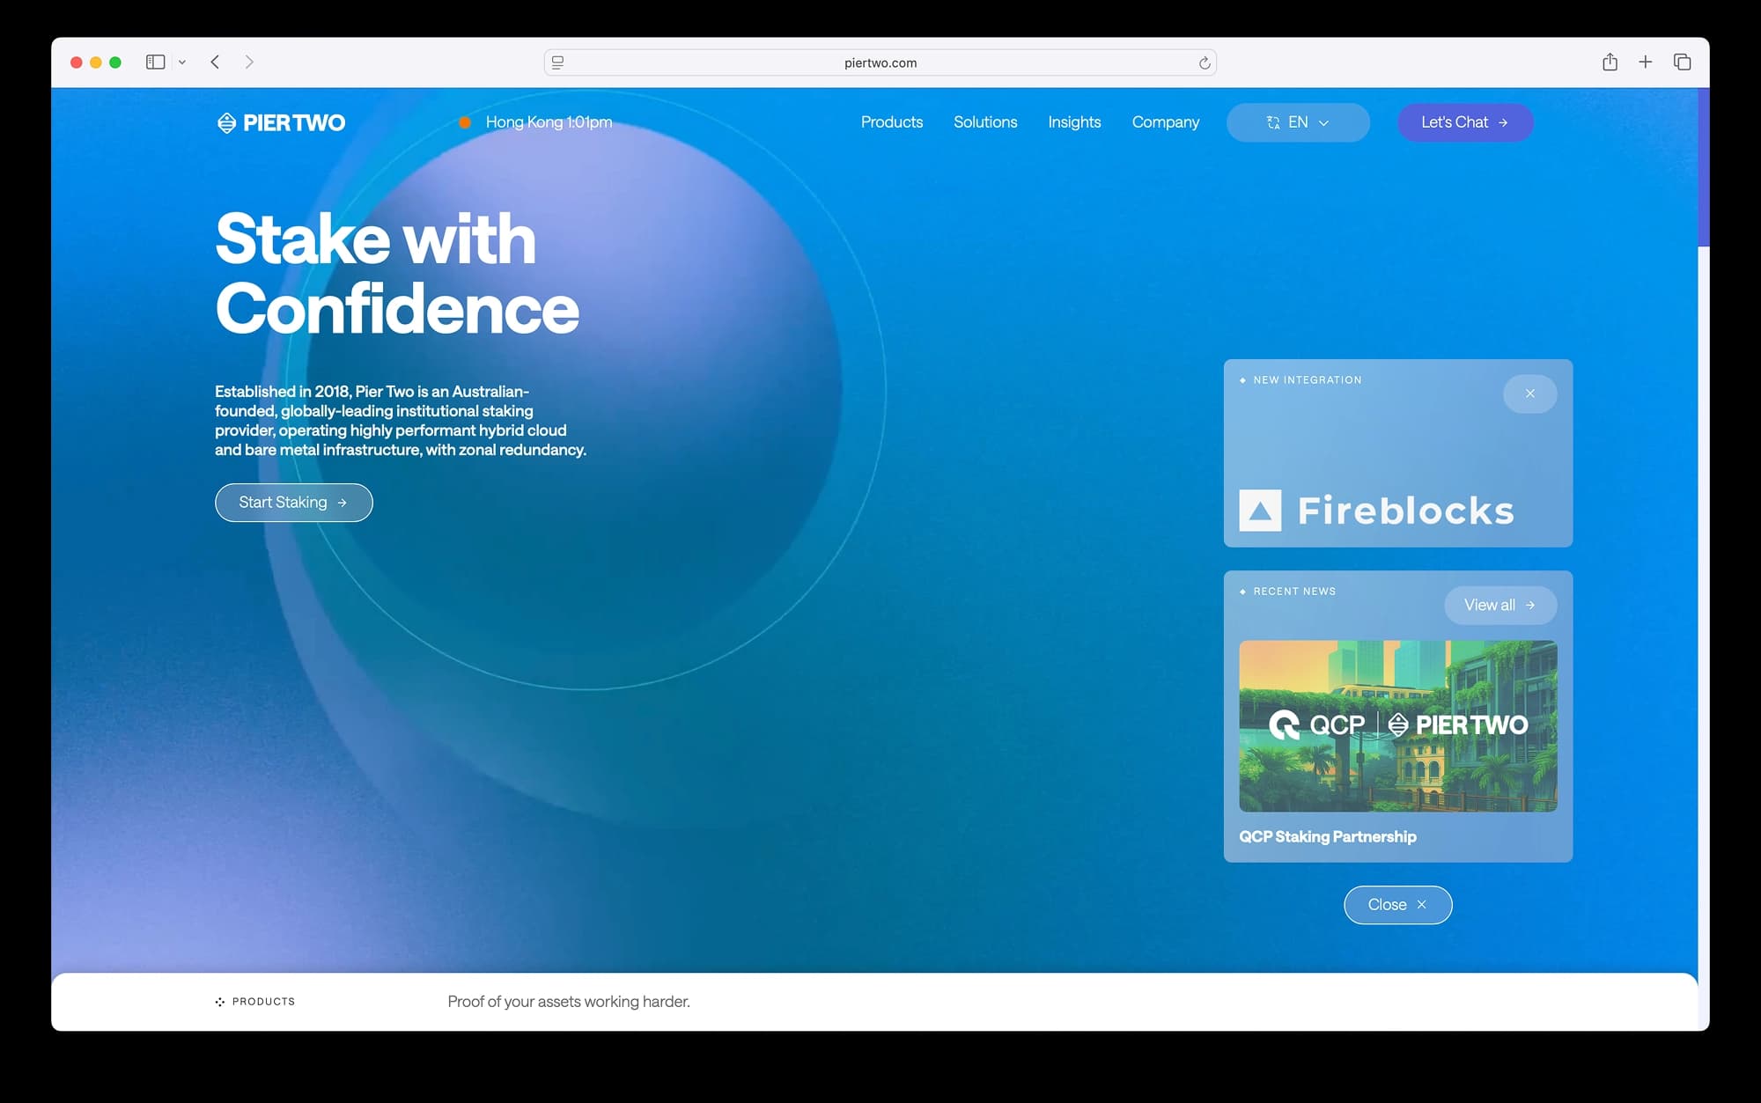This screenshot has width=1761, height=1103.
Task: Open the QCP Staking Partnership thumbnail
Action: coord(1397,725)
